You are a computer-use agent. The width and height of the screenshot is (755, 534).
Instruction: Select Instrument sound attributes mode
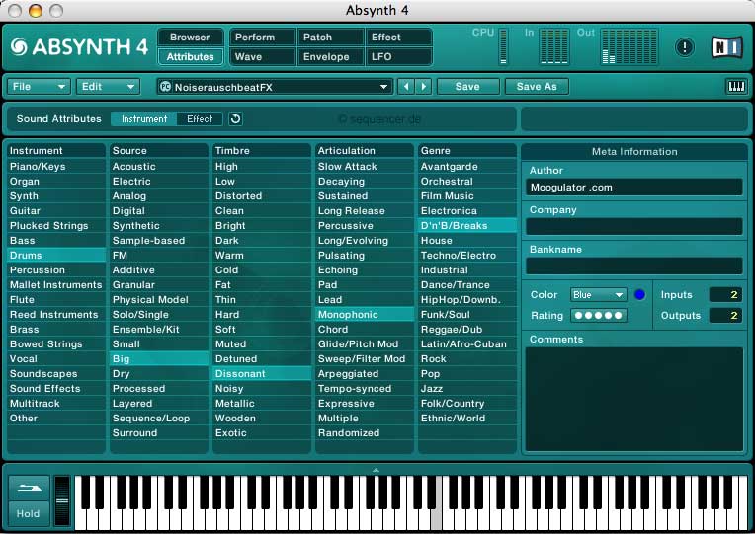pyautogui.click(x=144, y=118)
